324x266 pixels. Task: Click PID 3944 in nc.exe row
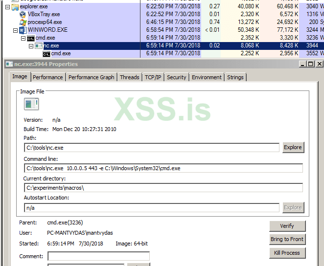(x=312, y=45)
